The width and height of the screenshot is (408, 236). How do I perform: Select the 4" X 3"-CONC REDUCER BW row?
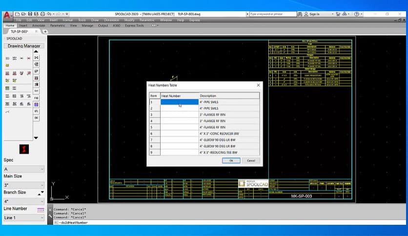pyautogui.click(x=204, y=134)
